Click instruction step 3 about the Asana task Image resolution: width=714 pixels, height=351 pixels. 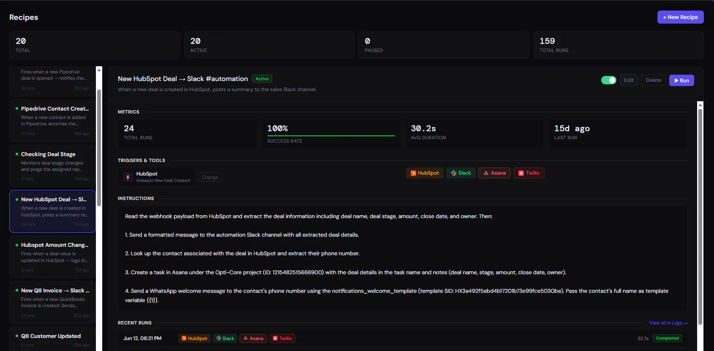point(346,273)
